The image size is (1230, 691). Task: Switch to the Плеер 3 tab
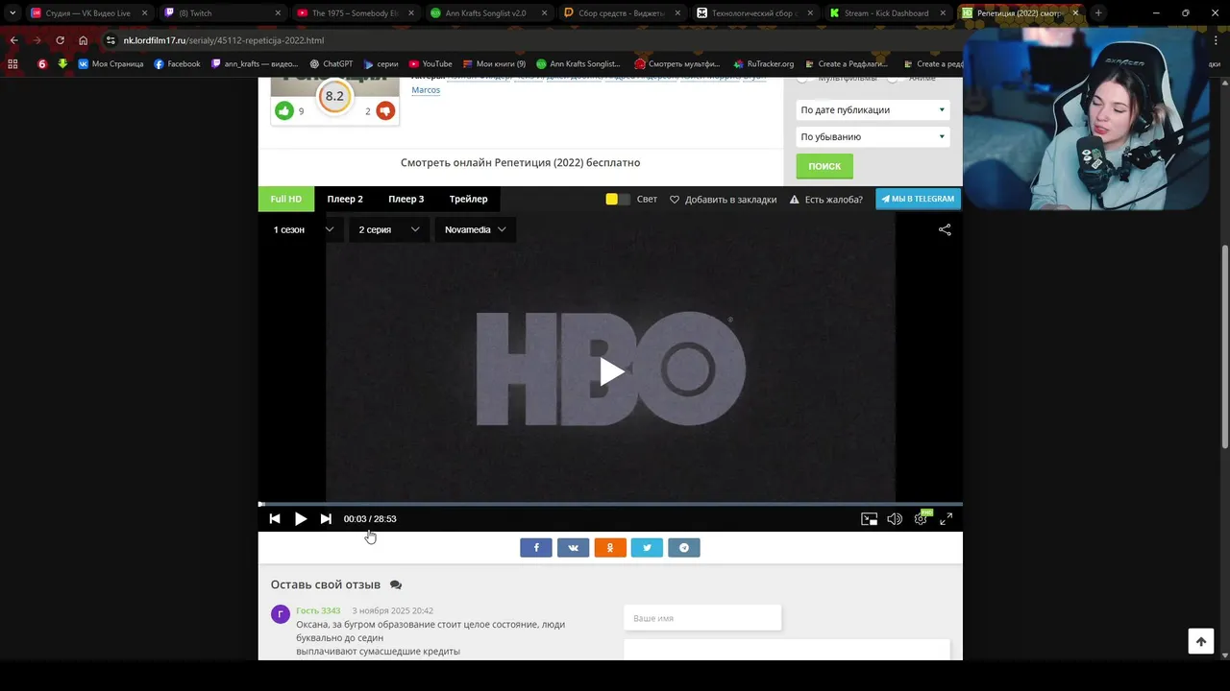(406, 199)
